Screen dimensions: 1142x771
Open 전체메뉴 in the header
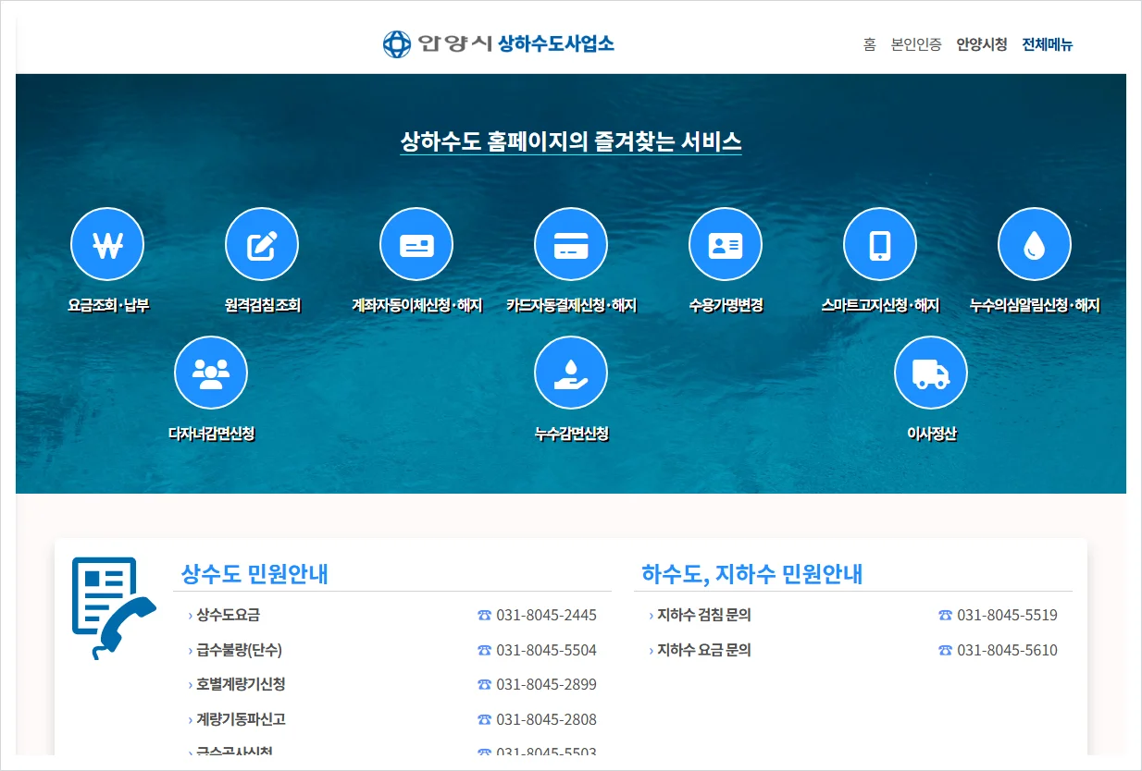[x=1048, y=44]
